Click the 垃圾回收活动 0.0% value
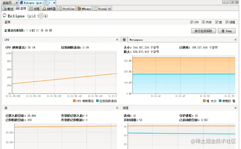241x149 pixels. pos(86,48)
